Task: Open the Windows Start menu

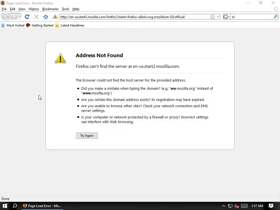Action: click(x=5, y=206)
